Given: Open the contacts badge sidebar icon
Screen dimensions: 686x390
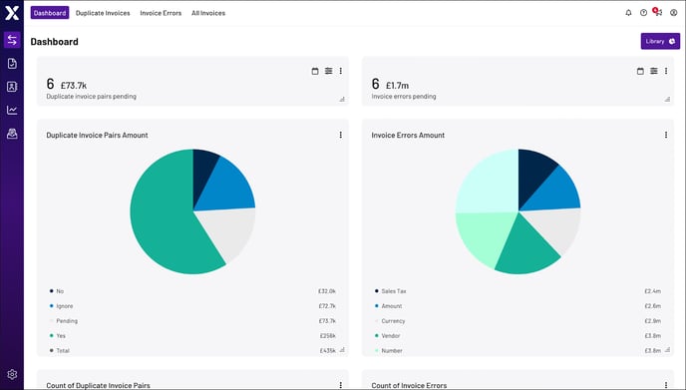Looking at the screenshot, I should [x=12, y=87].
